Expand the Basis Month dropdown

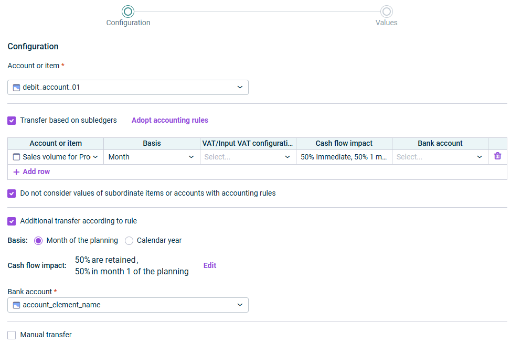(152, 157)
